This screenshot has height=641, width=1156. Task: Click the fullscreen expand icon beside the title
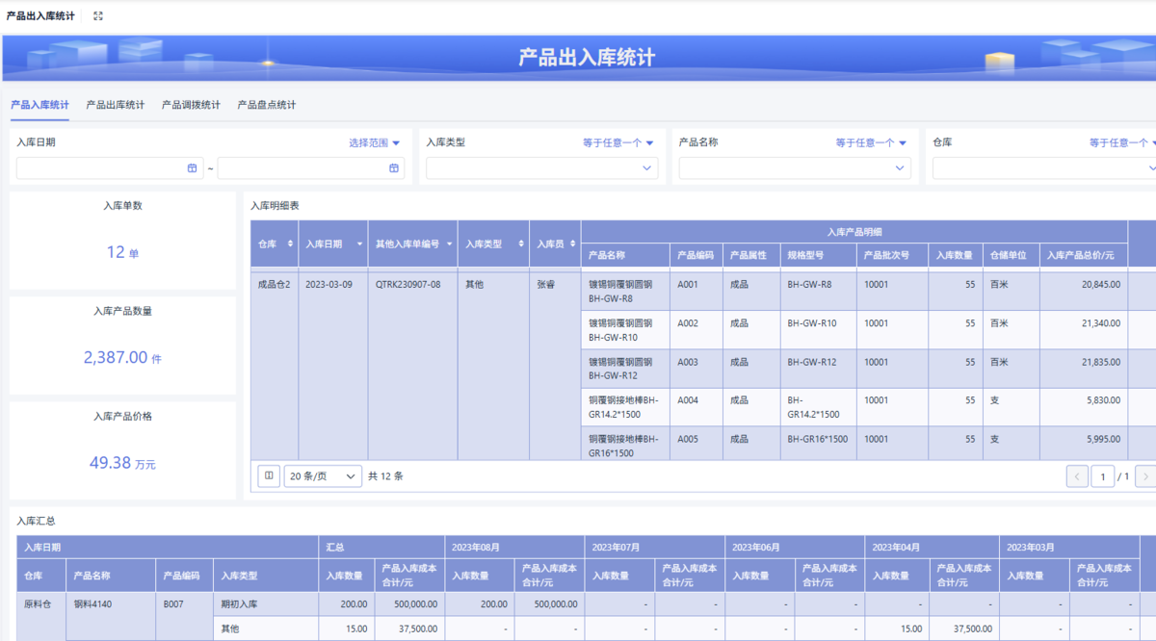pyautogui.click(x=98, y=16)
